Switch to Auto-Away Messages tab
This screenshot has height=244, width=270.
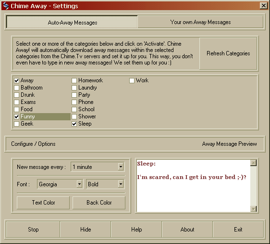[x=72, y=22]
